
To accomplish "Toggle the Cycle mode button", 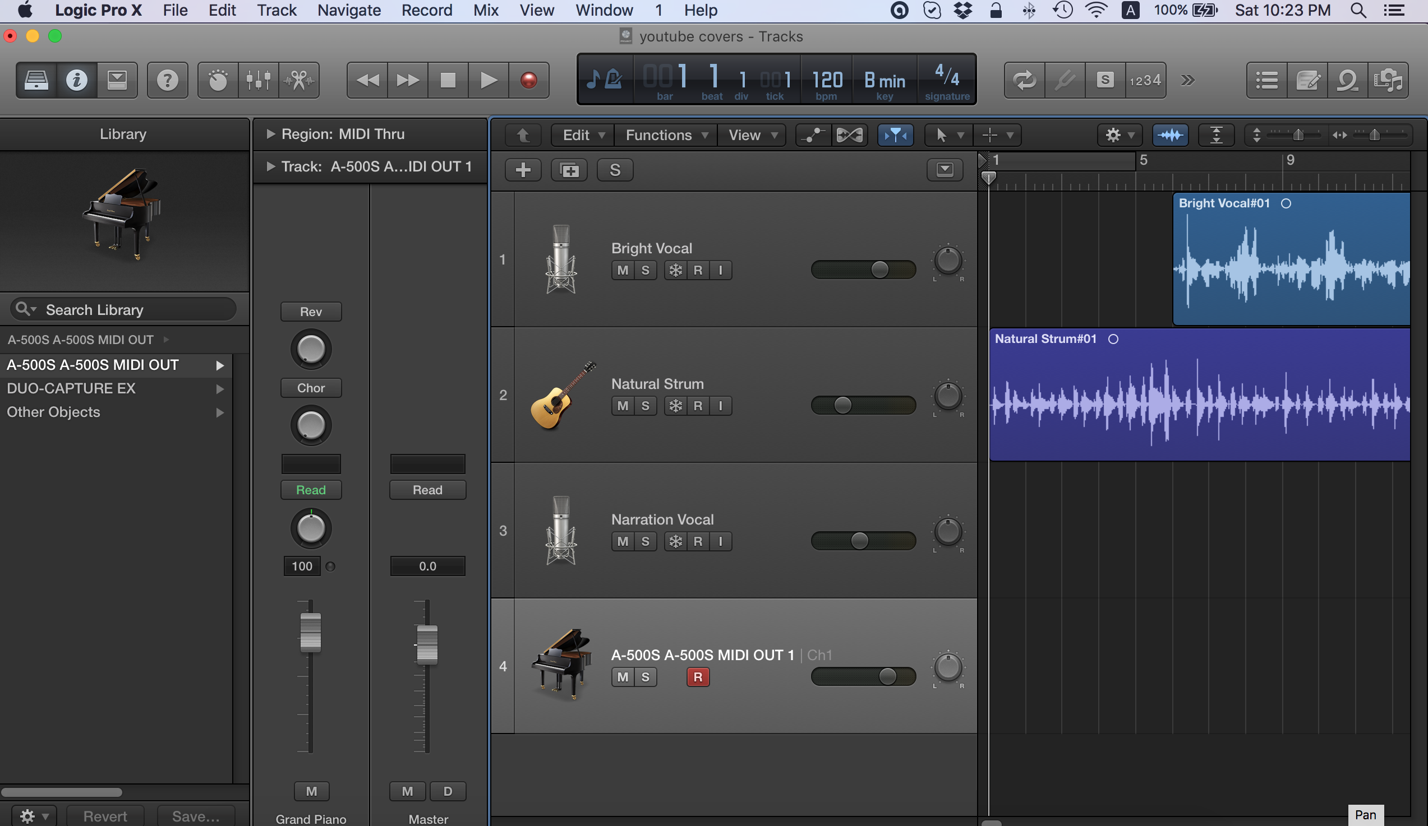I will [1024, 80].
